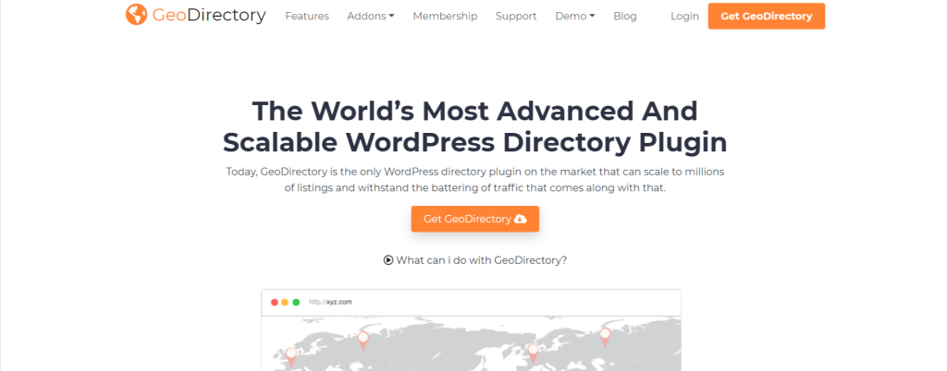Click the red dot in the browser mockup
This screenshot has height=371, width=947.
click(275, 302)
